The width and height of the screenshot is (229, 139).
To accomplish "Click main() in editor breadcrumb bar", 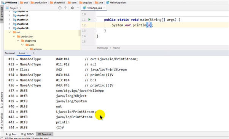I will [116, 48].
